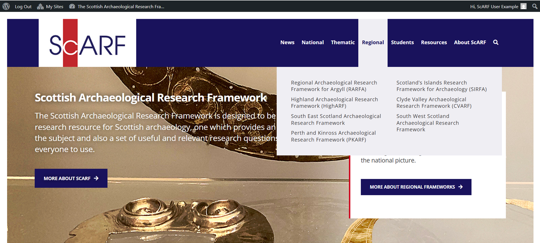Click the user avatar next to the greeting
This screenshot has width=540, height=243.
coord(524,6)
